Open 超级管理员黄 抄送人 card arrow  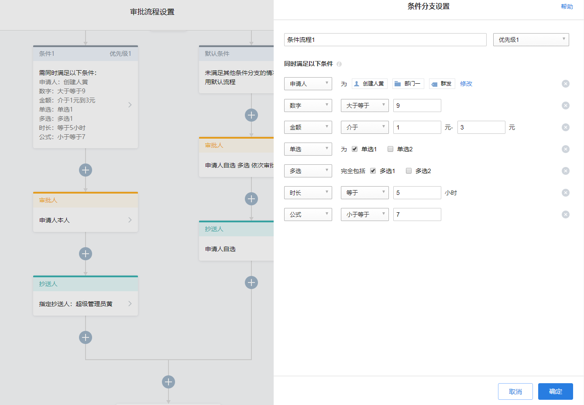pos(130,304)
